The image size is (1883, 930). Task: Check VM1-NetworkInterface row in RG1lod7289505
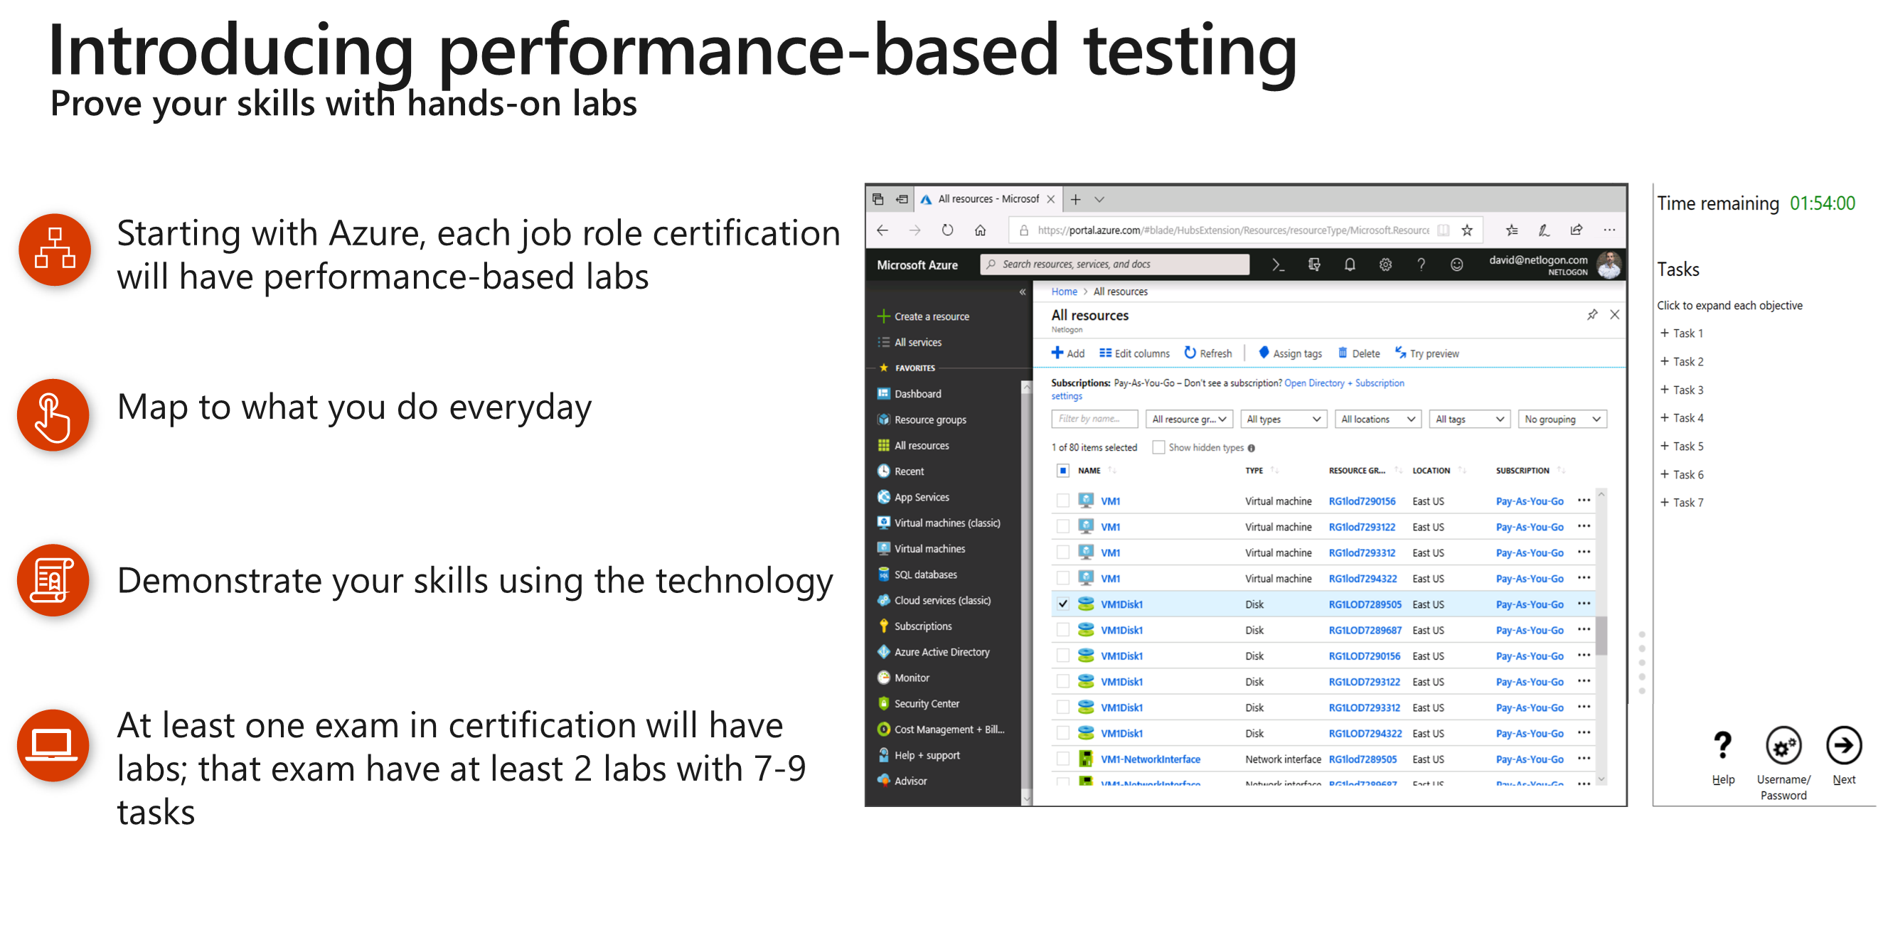coord(1063,759)
